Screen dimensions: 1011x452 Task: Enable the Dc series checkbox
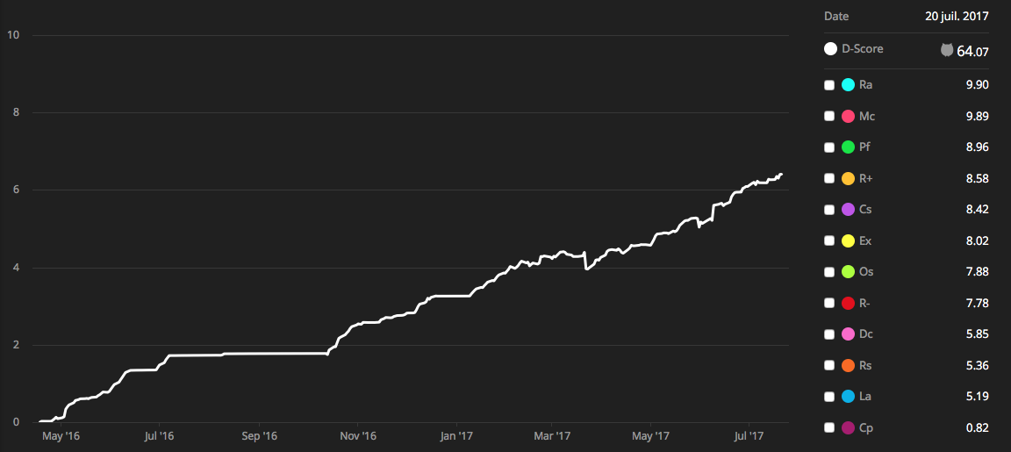(830, 334)
